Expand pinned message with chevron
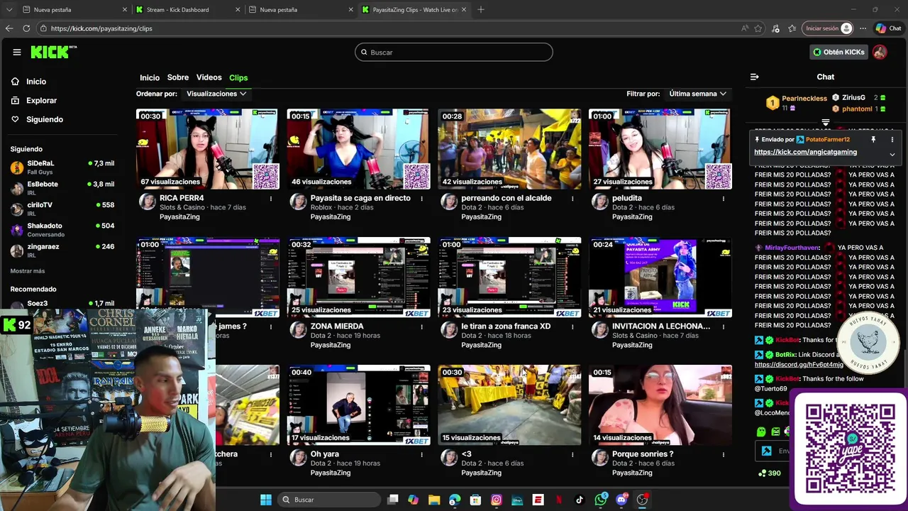The image size is (908, 511). pos(892,154)
